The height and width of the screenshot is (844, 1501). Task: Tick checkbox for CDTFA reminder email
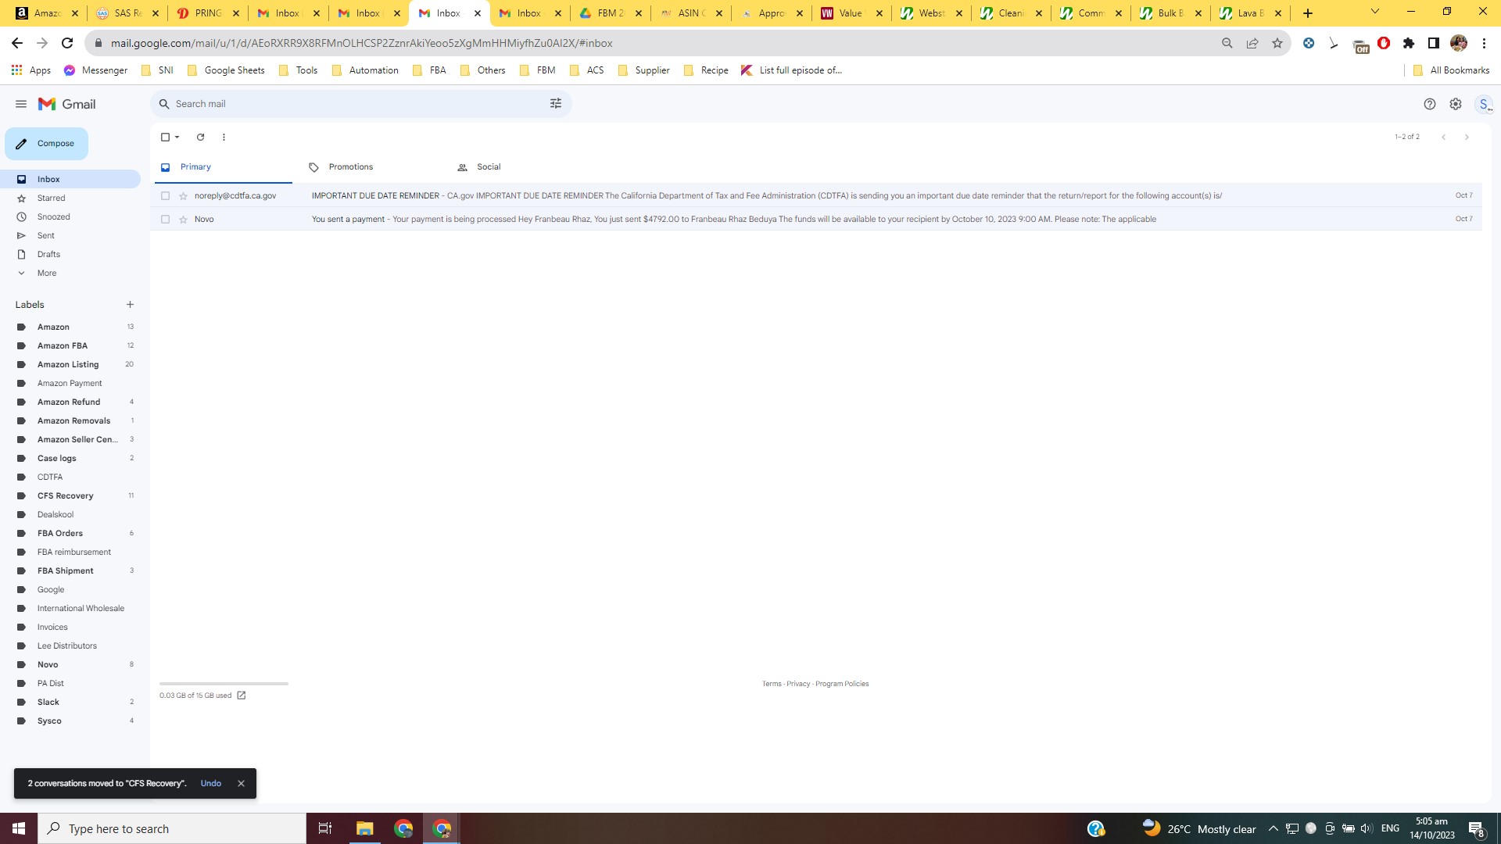165,196
